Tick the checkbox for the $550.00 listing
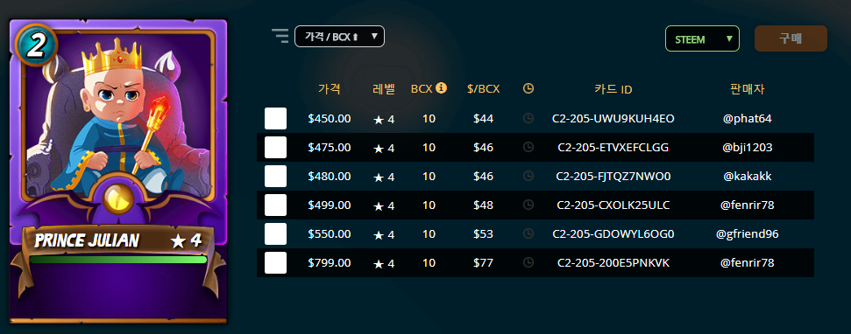The width and height of the screenshot is (851, 334). tap(276, 233)
